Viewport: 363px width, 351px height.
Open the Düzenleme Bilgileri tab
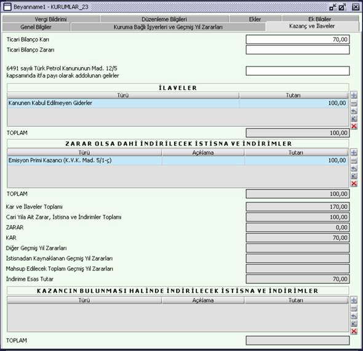tap(164, 19)
